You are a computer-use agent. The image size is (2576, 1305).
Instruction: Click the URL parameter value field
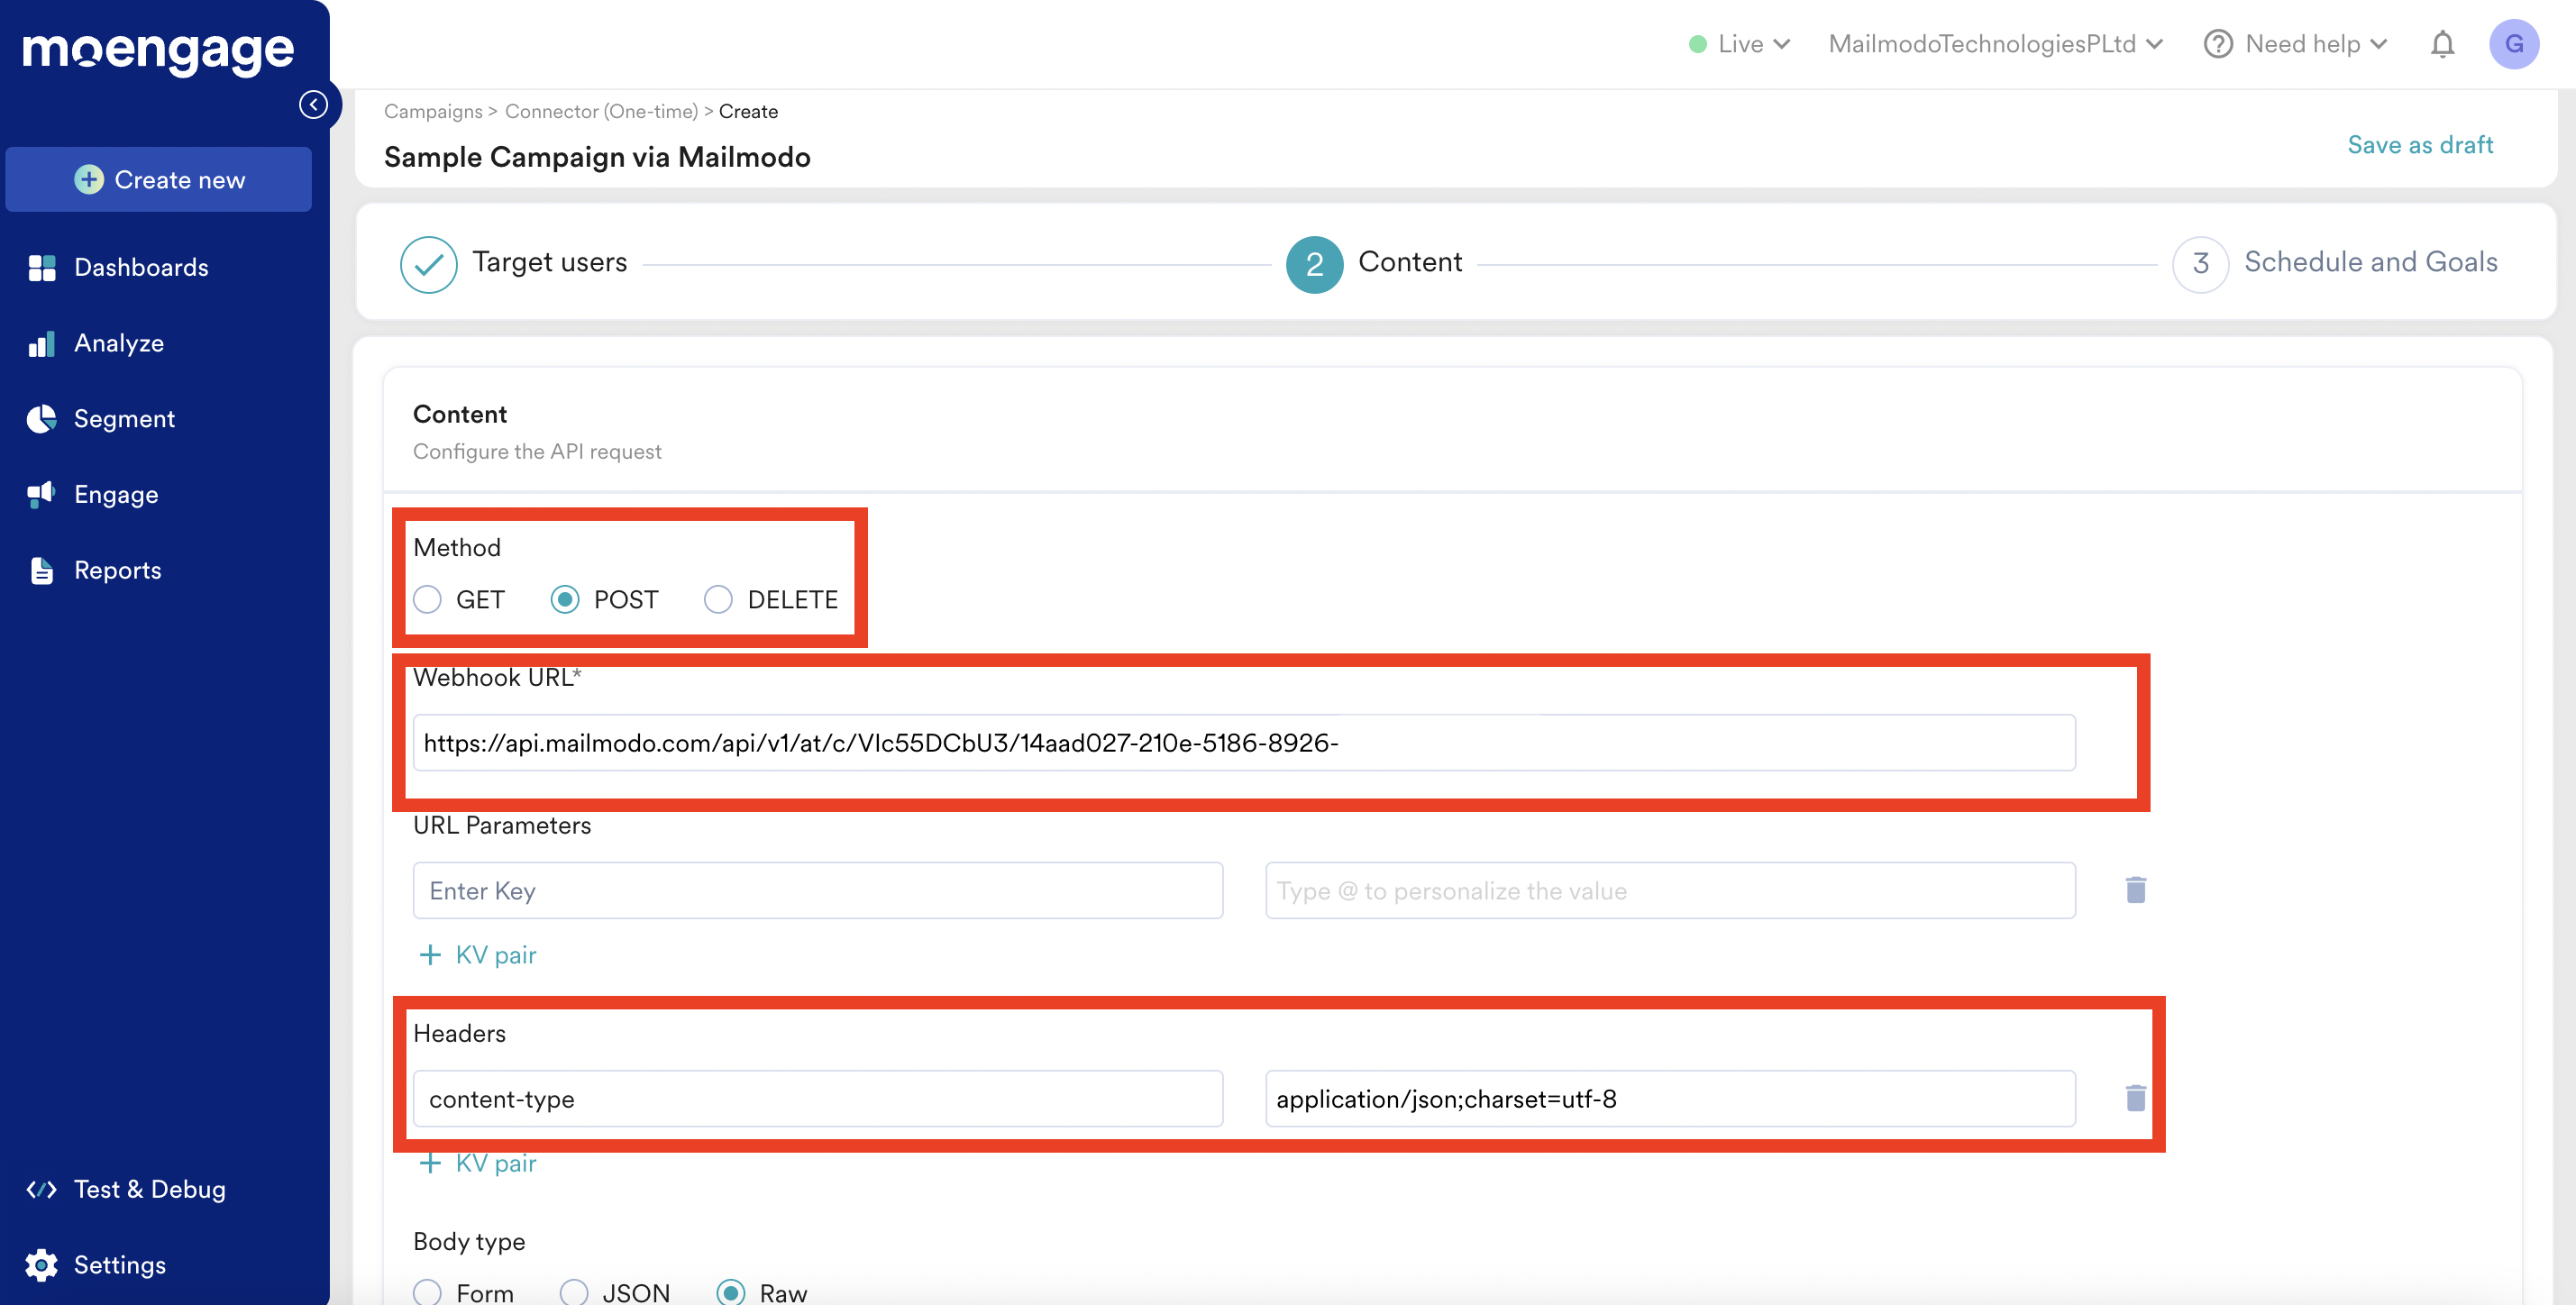(x=1670, y=890)
